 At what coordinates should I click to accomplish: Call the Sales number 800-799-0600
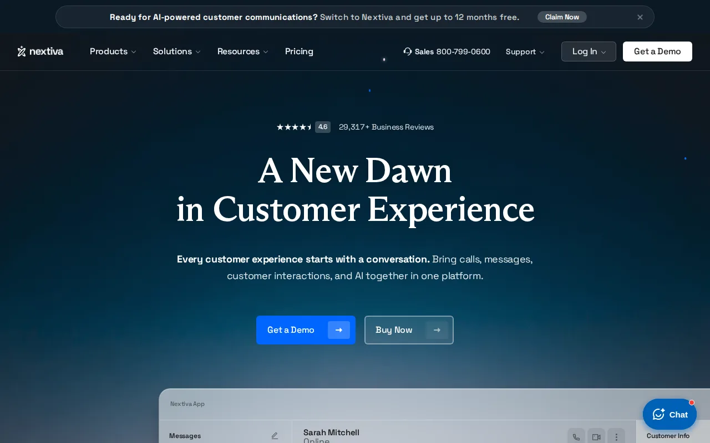pos(463,51)
